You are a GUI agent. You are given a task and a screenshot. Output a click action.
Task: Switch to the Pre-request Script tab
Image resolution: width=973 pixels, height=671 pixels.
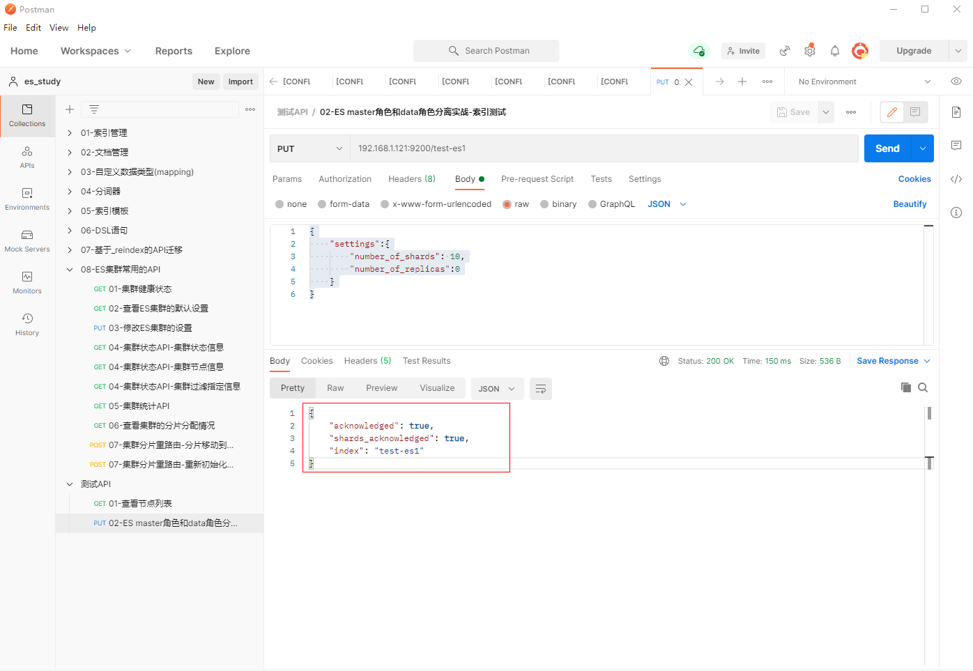point(537,179)
